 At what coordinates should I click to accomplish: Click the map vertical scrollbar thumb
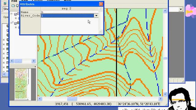point(165,58)
